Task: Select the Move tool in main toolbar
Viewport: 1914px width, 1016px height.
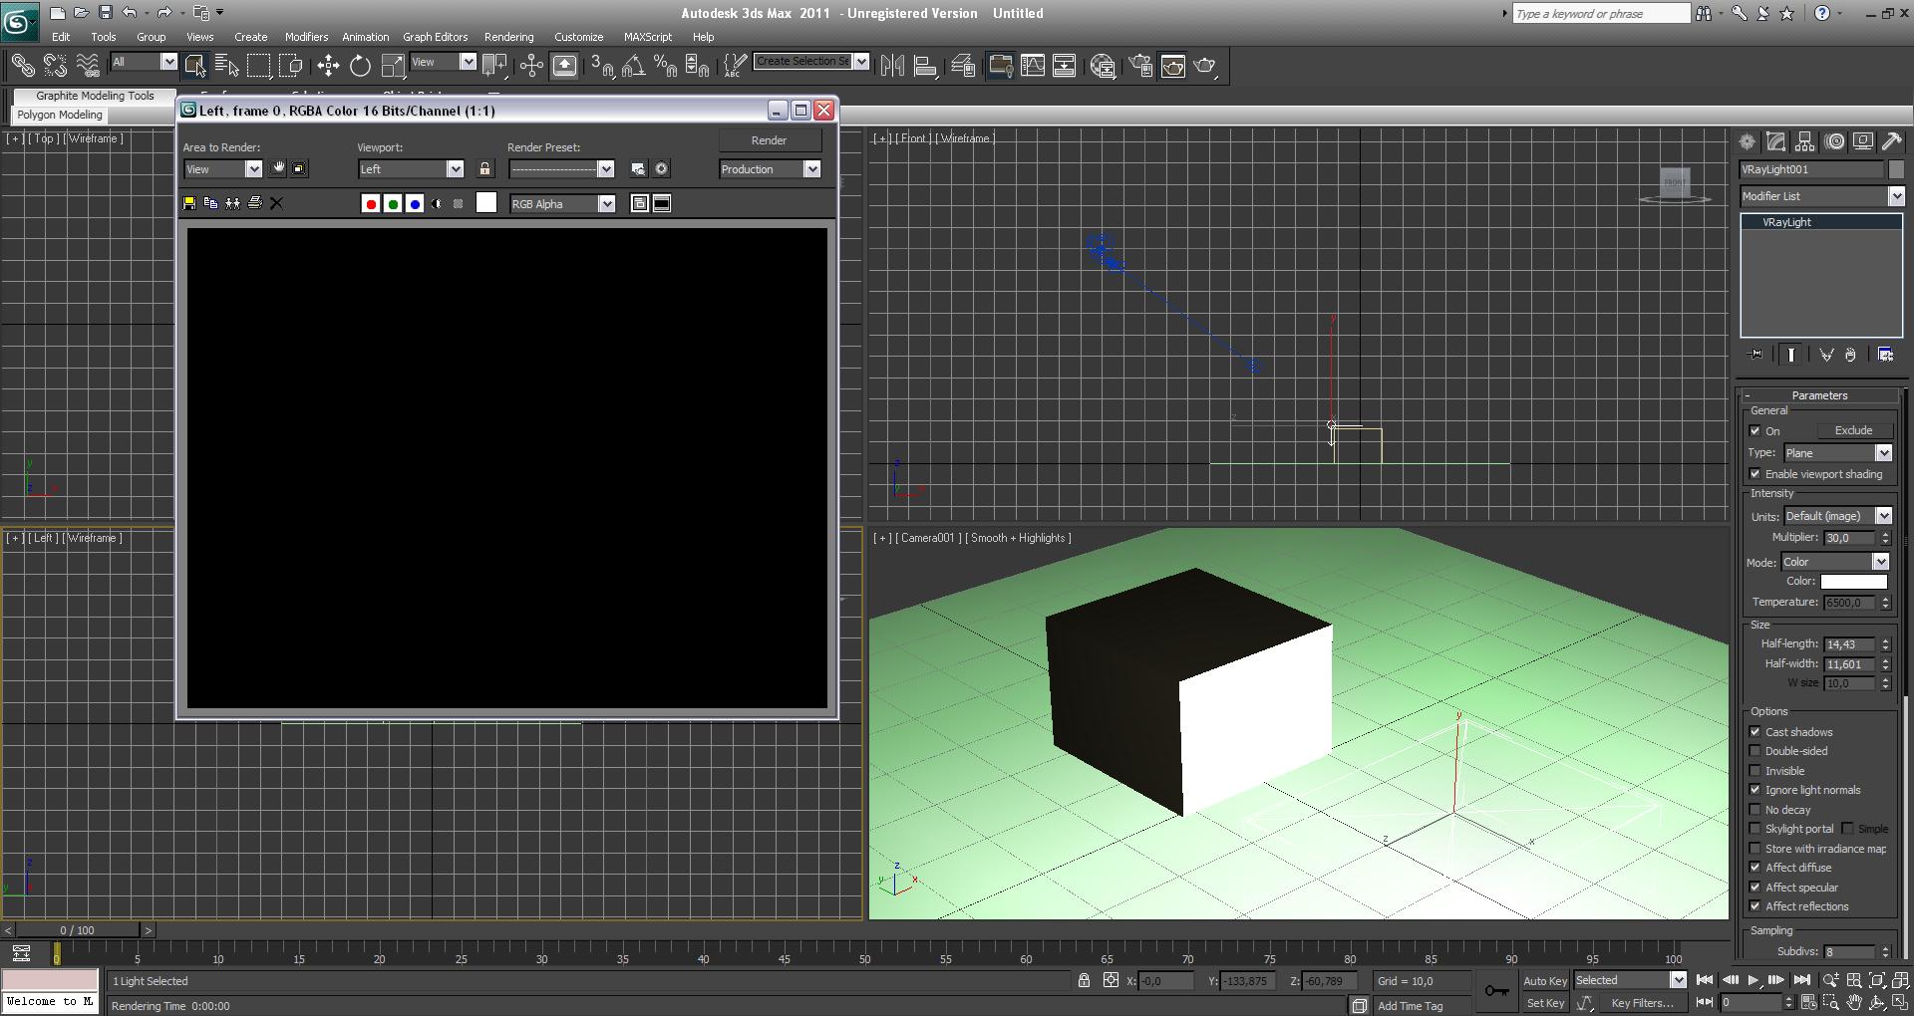Action: pos(328,66)
